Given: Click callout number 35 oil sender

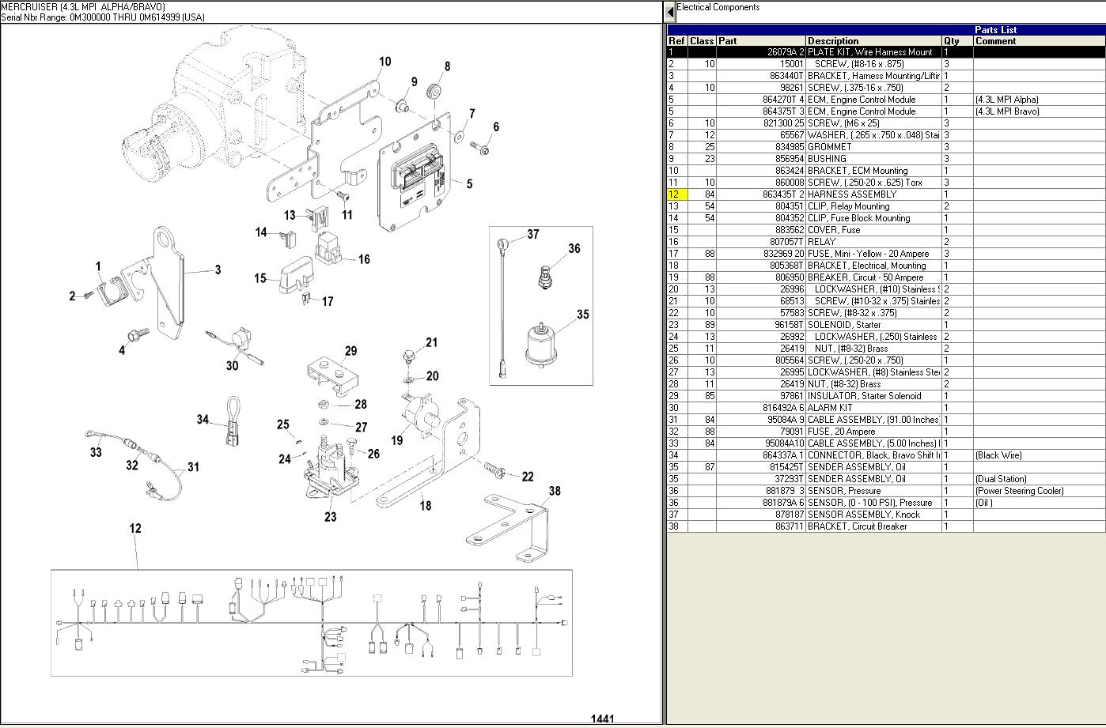Looking at the screenshot, I should tap(583, 315).
